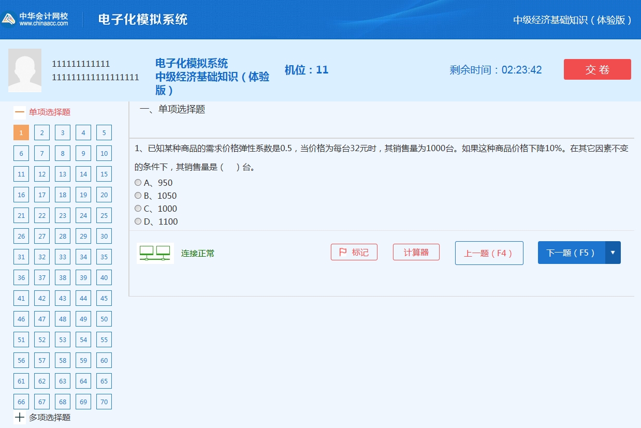Image resolution: width=641 pixels, height=428 pixels.
Task: Click the flag symbol inside the 标记 button
Action: (x=343, y=252)
